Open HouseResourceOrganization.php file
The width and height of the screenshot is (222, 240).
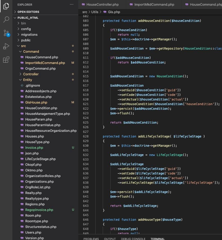tap(45, 131)
